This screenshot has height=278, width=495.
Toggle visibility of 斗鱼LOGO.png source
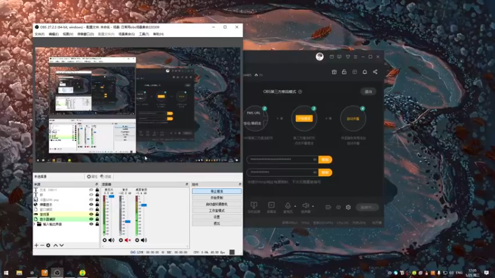pyautogui.click(x=91, y=200)
